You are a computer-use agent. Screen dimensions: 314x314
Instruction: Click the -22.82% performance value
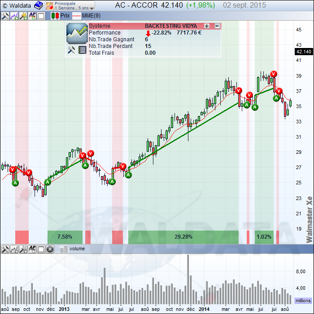[161, 33]
